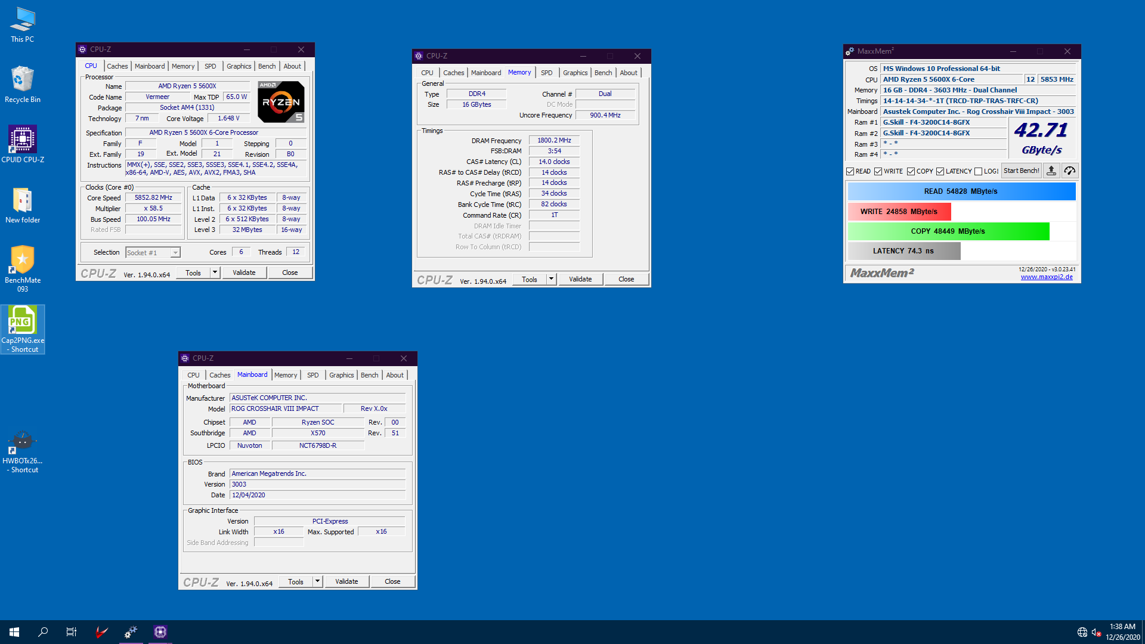
Task: Click CPU-Z title icon in CPU window
Action: (x=82, y=49)
